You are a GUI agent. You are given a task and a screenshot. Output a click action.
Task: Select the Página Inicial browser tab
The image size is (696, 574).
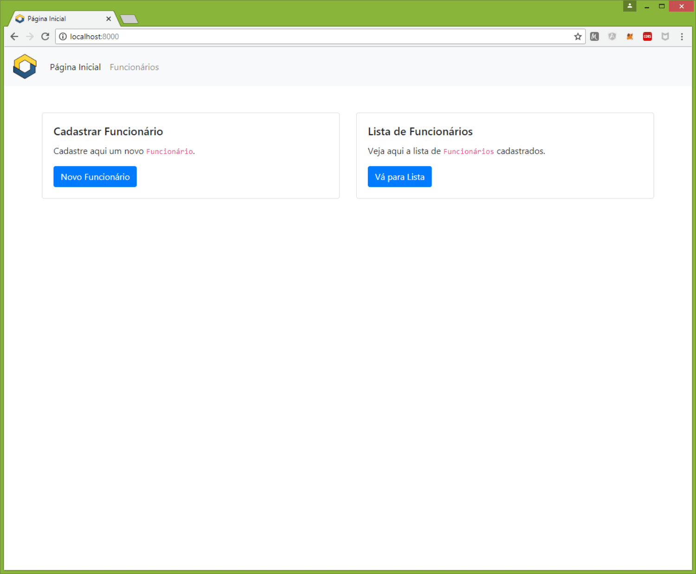(x=56, y=19)
